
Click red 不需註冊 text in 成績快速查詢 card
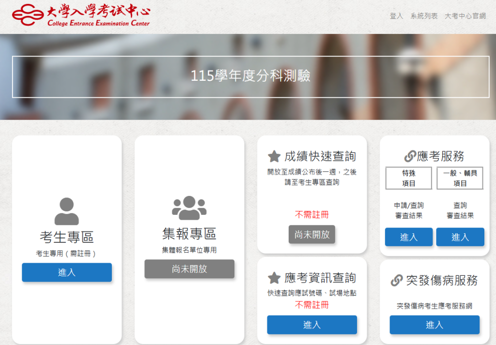(312, 215)
